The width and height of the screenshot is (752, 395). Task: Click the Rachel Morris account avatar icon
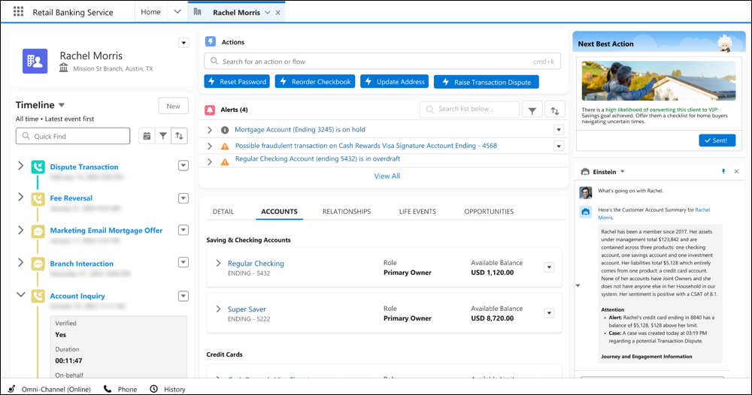point(35,61)
